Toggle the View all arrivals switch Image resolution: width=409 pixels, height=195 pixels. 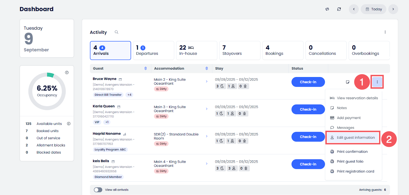[98, 190]
